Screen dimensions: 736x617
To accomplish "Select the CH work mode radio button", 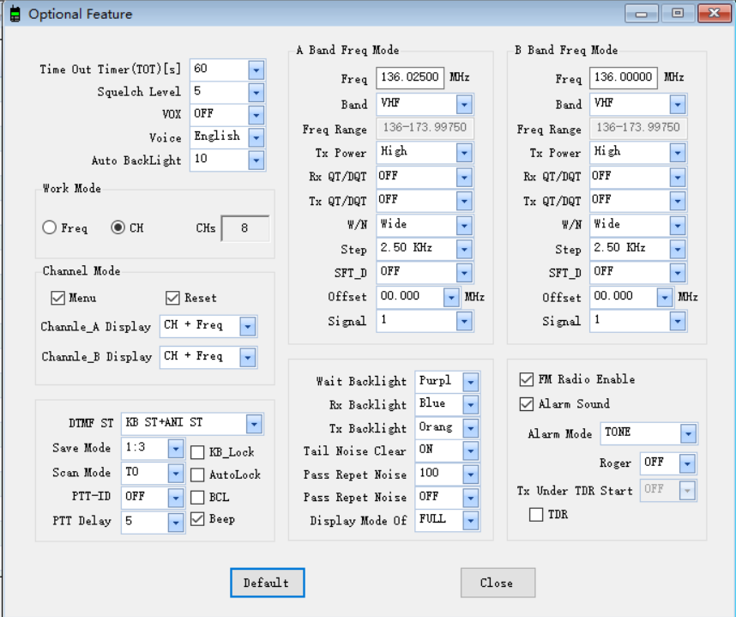I will pos(118,228).
